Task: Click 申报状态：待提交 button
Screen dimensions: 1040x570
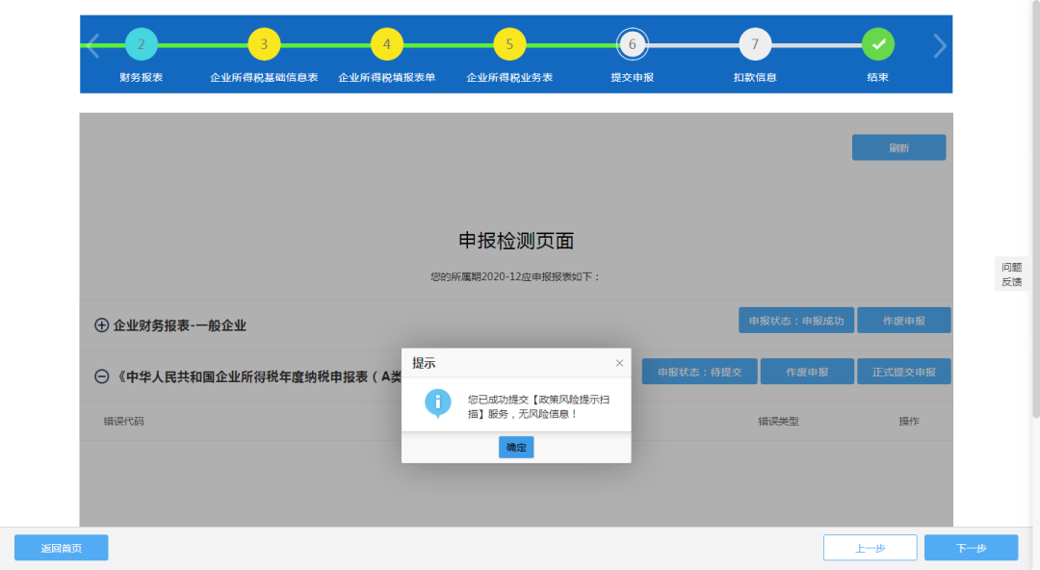Action: tap(700, 372)
